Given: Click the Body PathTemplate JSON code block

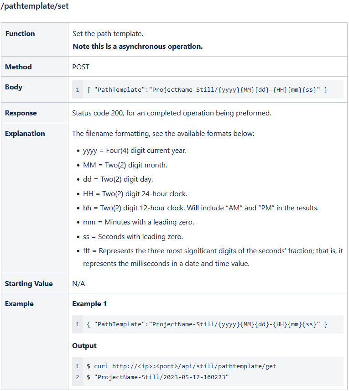Looking at the screenshot, I should (208, 90).
